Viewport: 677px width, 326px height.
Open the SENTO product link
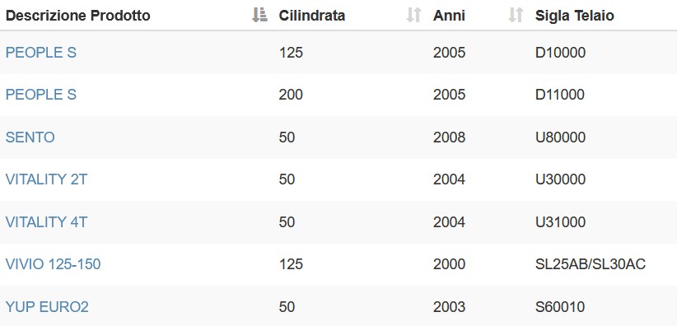(x=30, y=137)
